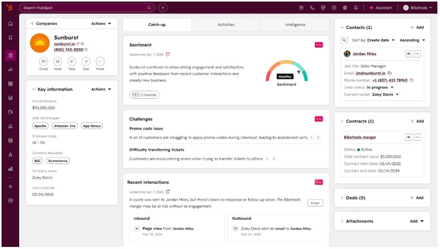This screenshot has height=249, width=440.
Task: Click the HubSpot sprocket logo
Action: (x=9, y=8)
